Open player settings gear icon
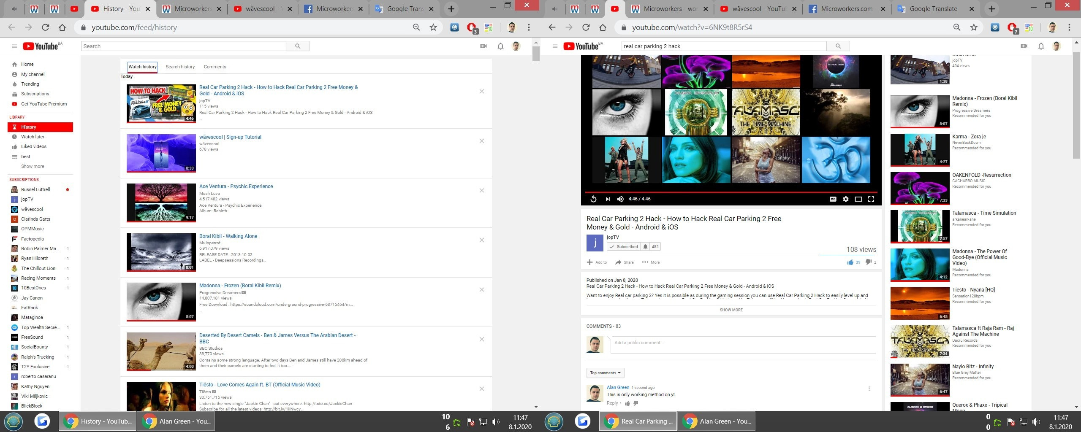Image resolution: width=1081 pixels, height=432 pixels. point(846,199)
